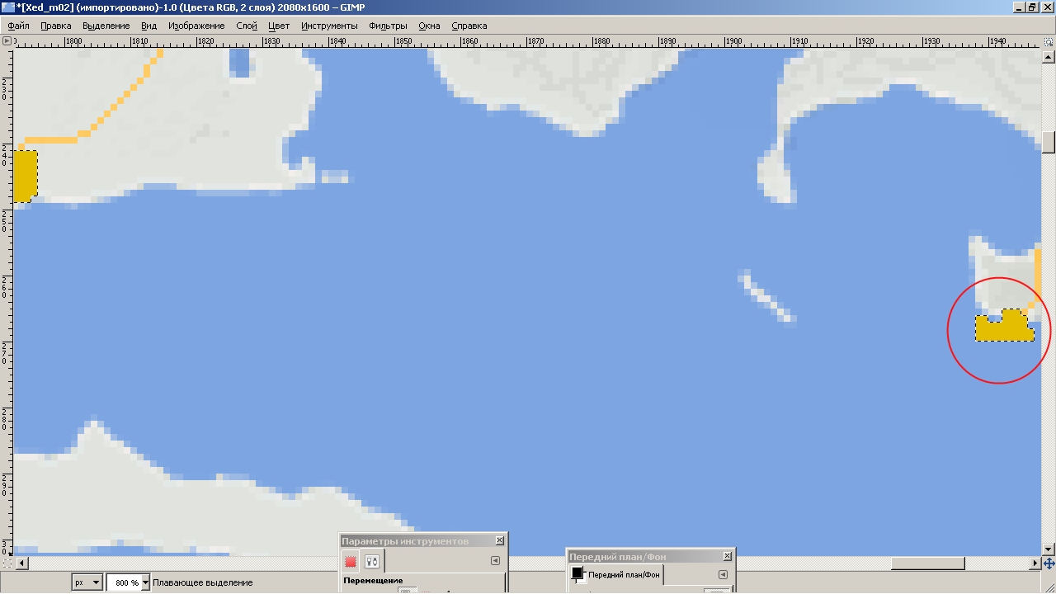
Task: Click the black foreground color swatch
Action: [577, 573]
